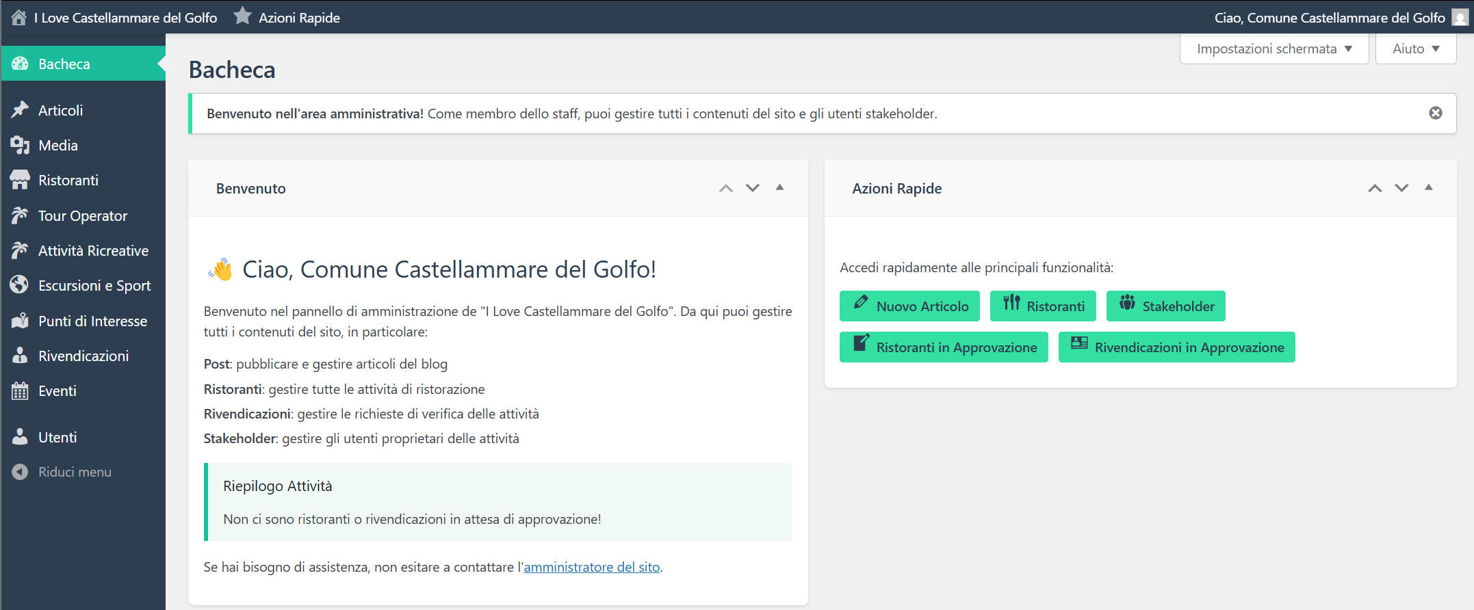Click the Articoli pushpin icon
The image size is (1474, 610).
20,110
